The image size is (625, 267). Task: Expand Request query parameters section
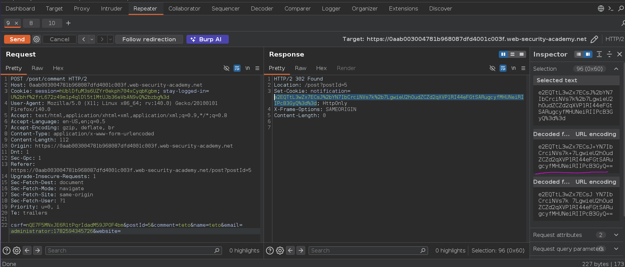coord(616,249)
